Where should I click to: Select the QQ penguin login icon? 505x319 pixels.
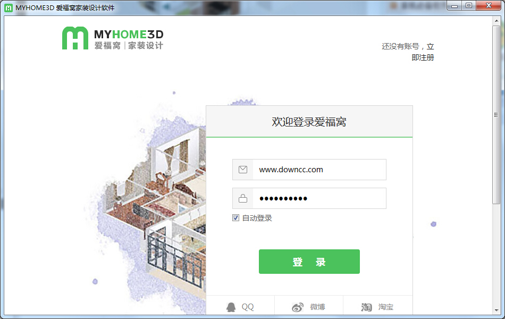[x=232, y=307]
